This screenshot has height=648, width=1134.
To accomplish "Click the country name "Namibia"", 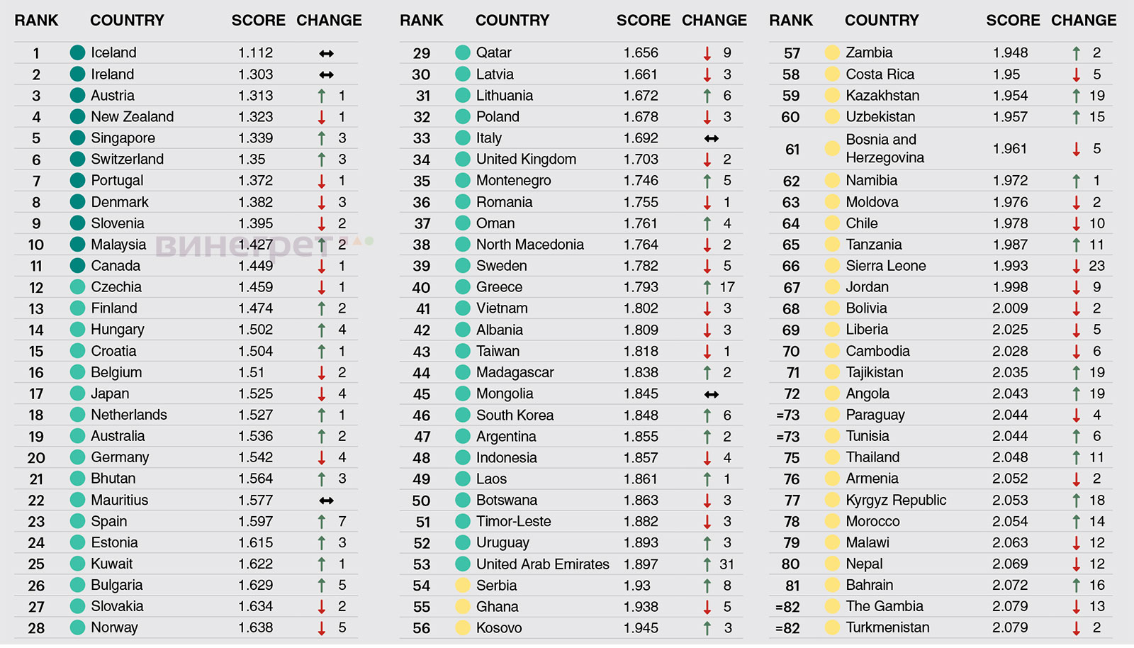I will click(872, 181).
